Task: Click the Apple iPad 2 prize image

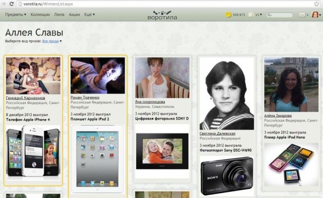Action: 97,159
